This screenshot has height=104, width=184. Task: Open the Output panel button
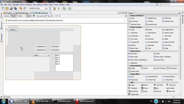pyautogui.click(x=7, y=97)
